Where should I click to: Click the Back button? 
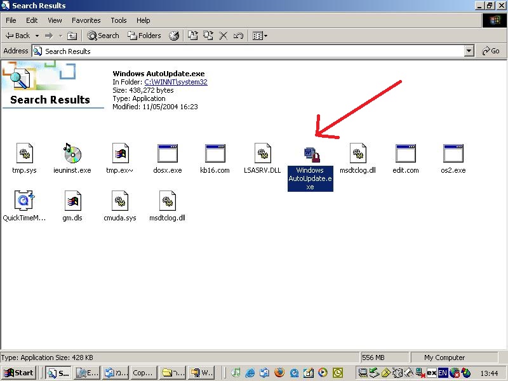[18, 36]
